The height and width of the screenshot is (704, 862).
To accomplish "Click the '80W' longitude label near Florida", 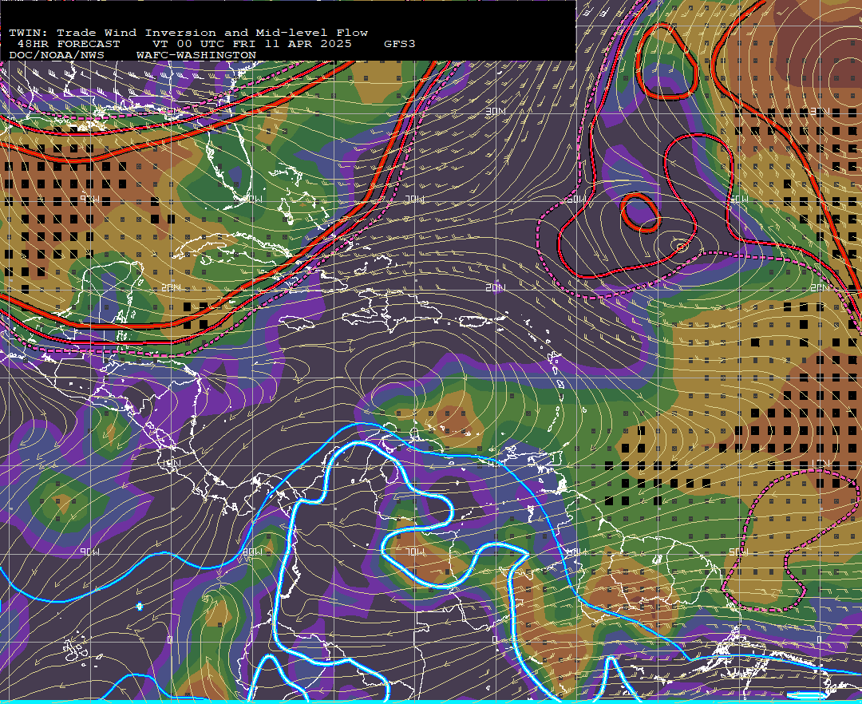I will pyautogui.click(x=253, y=200).
